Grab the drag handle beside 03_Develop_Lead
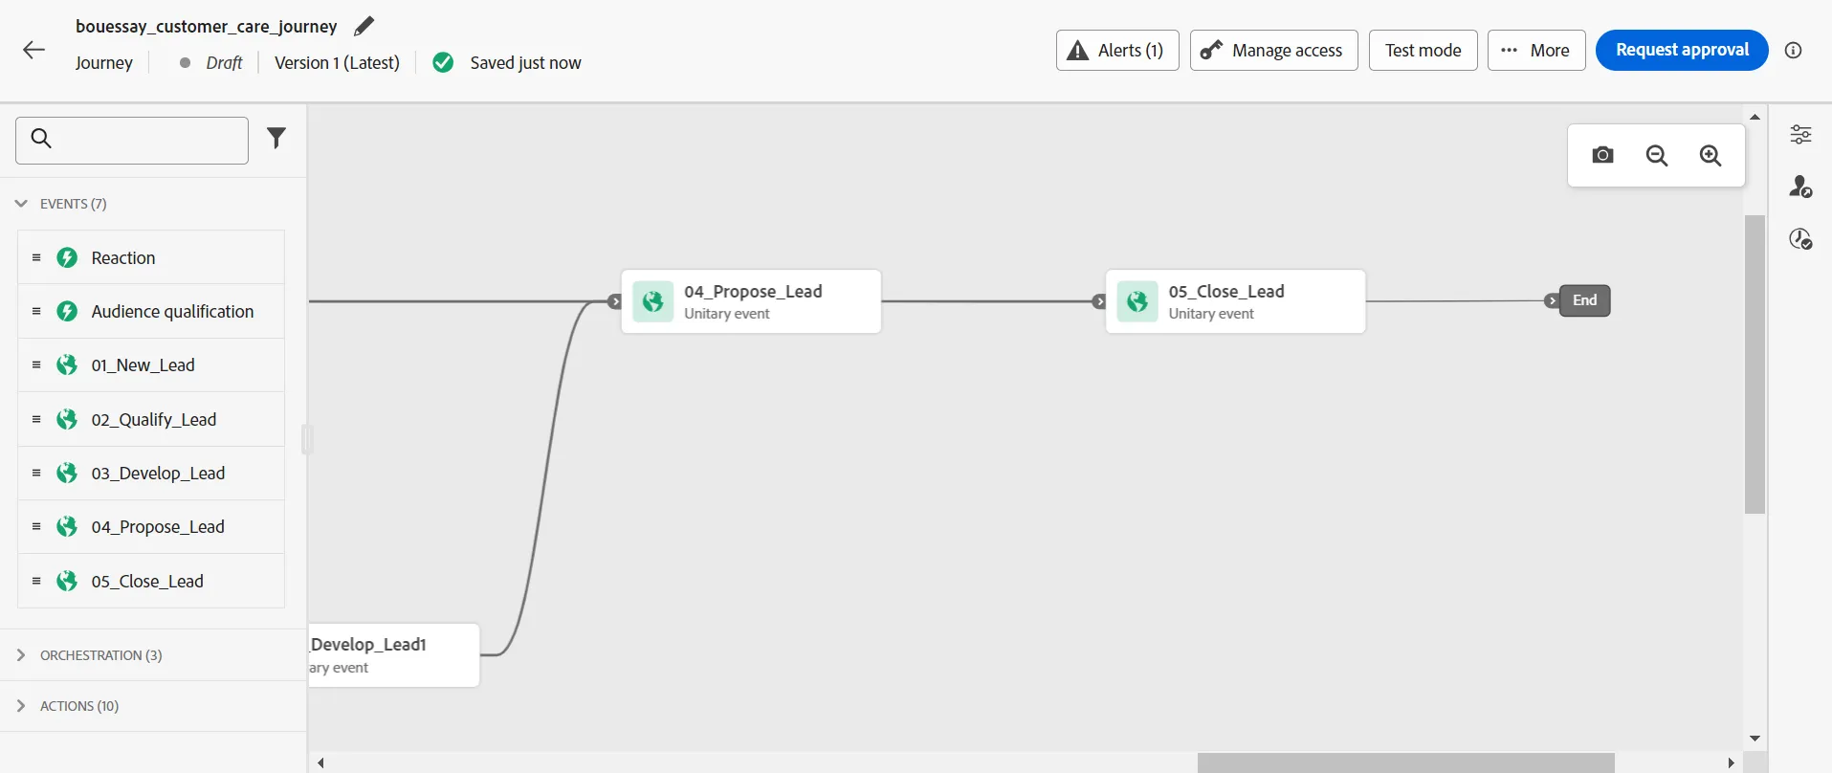Image resolution: width=1832 pixels, height=773 pixels. pos(36,473)
